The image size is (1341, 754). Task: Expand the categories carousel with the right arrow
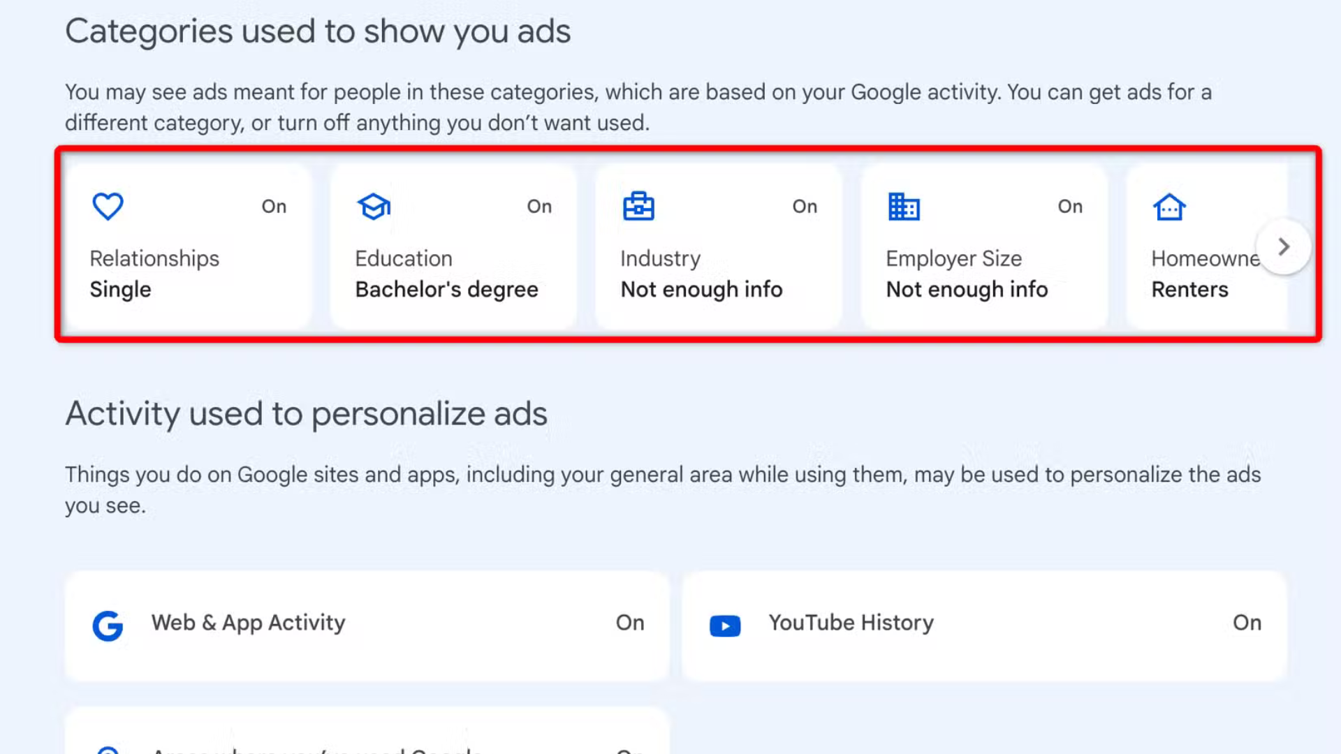[x=1283, y=246]
